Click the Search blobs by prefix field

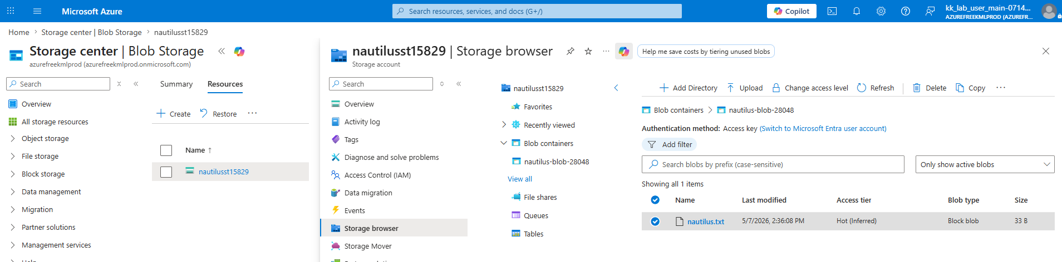tap(773, 164)
